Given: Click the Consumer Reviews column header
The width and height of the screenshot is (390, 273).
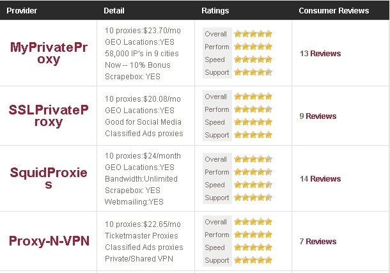Looking at the screenshot, I should (334, 11).
